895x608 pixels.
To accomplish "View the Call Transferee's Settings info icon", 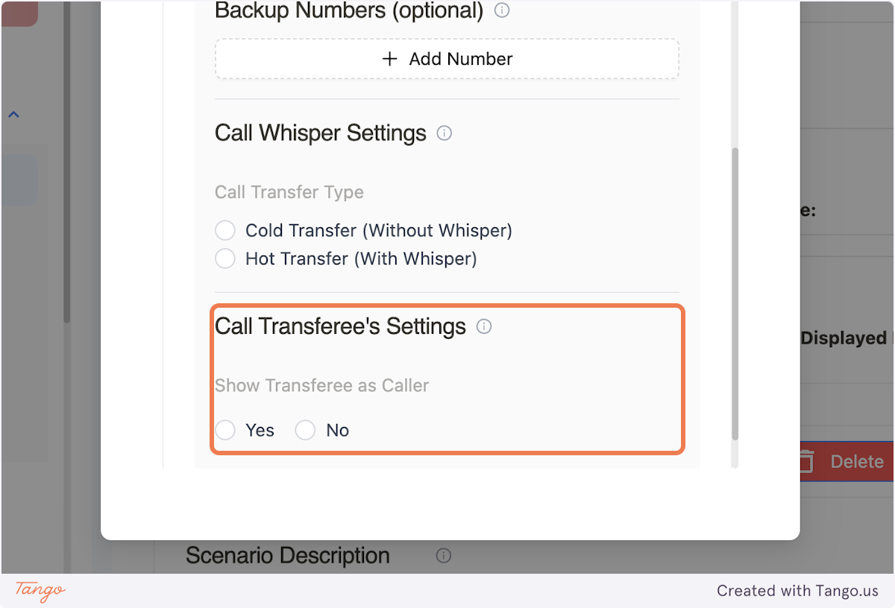I will (x=484, y=326).
